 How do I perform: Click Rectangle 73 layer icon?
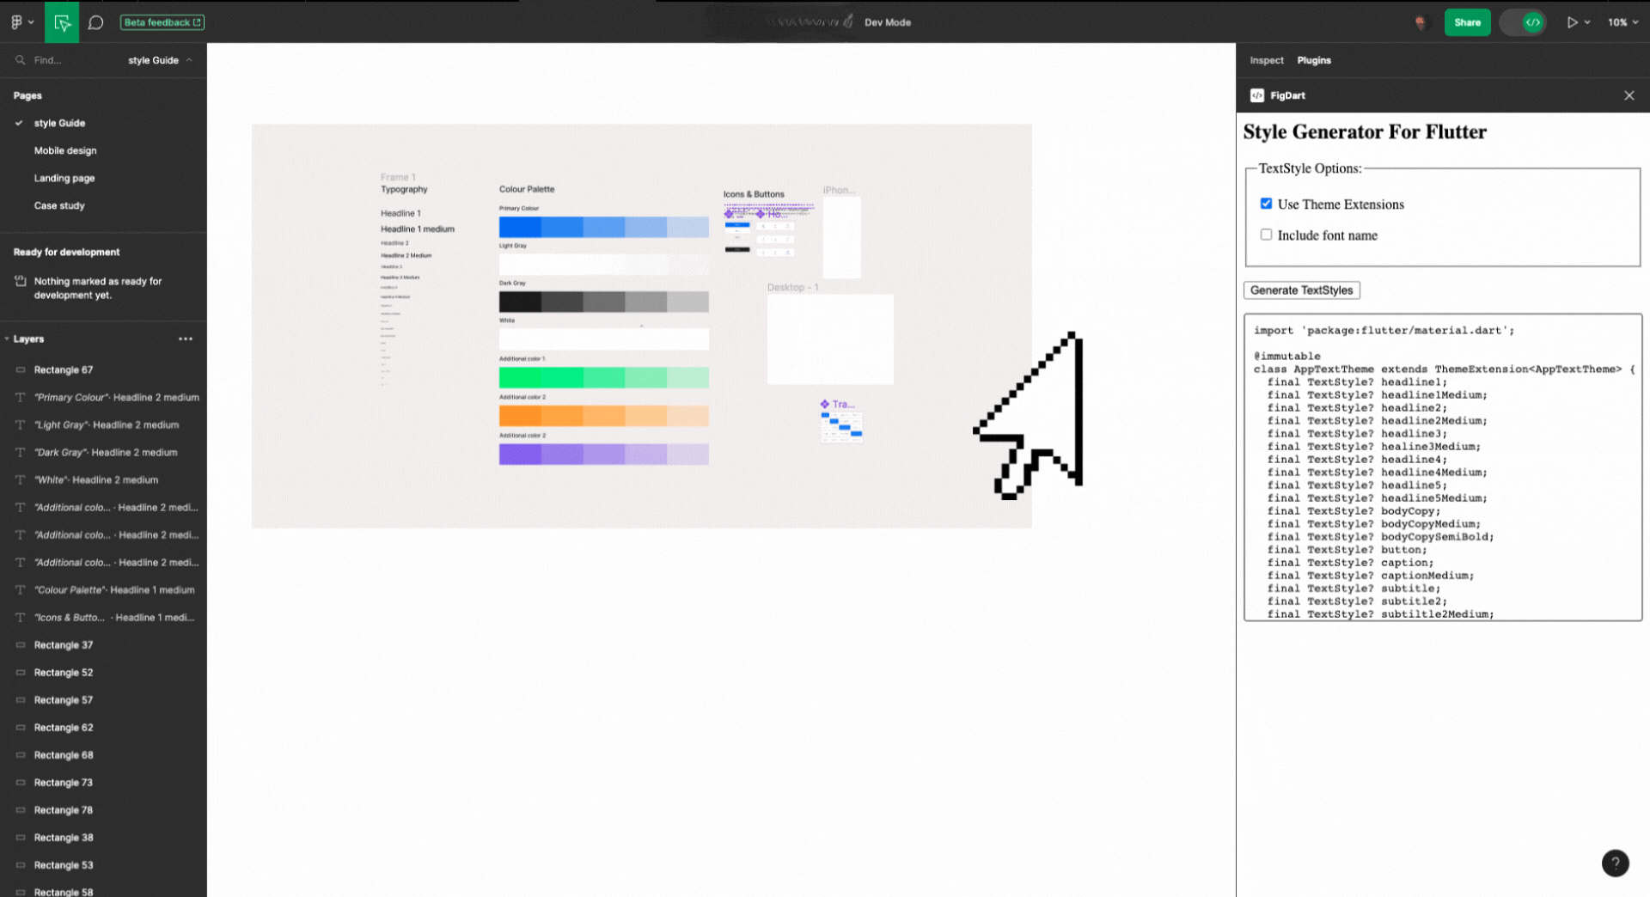point(21,782)
